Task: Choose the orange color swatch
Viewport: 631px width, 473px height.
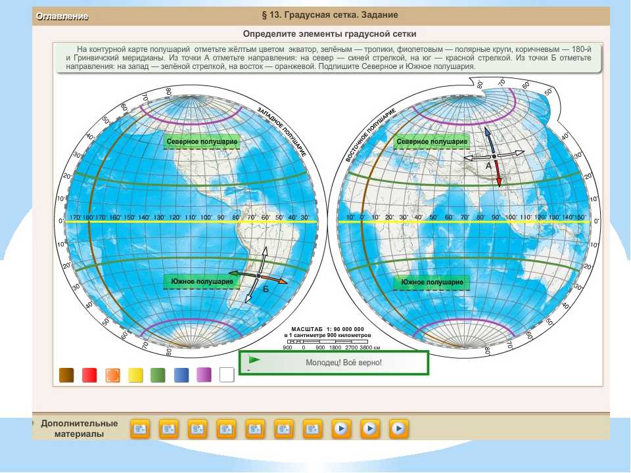Action: [x=112, y=375]
